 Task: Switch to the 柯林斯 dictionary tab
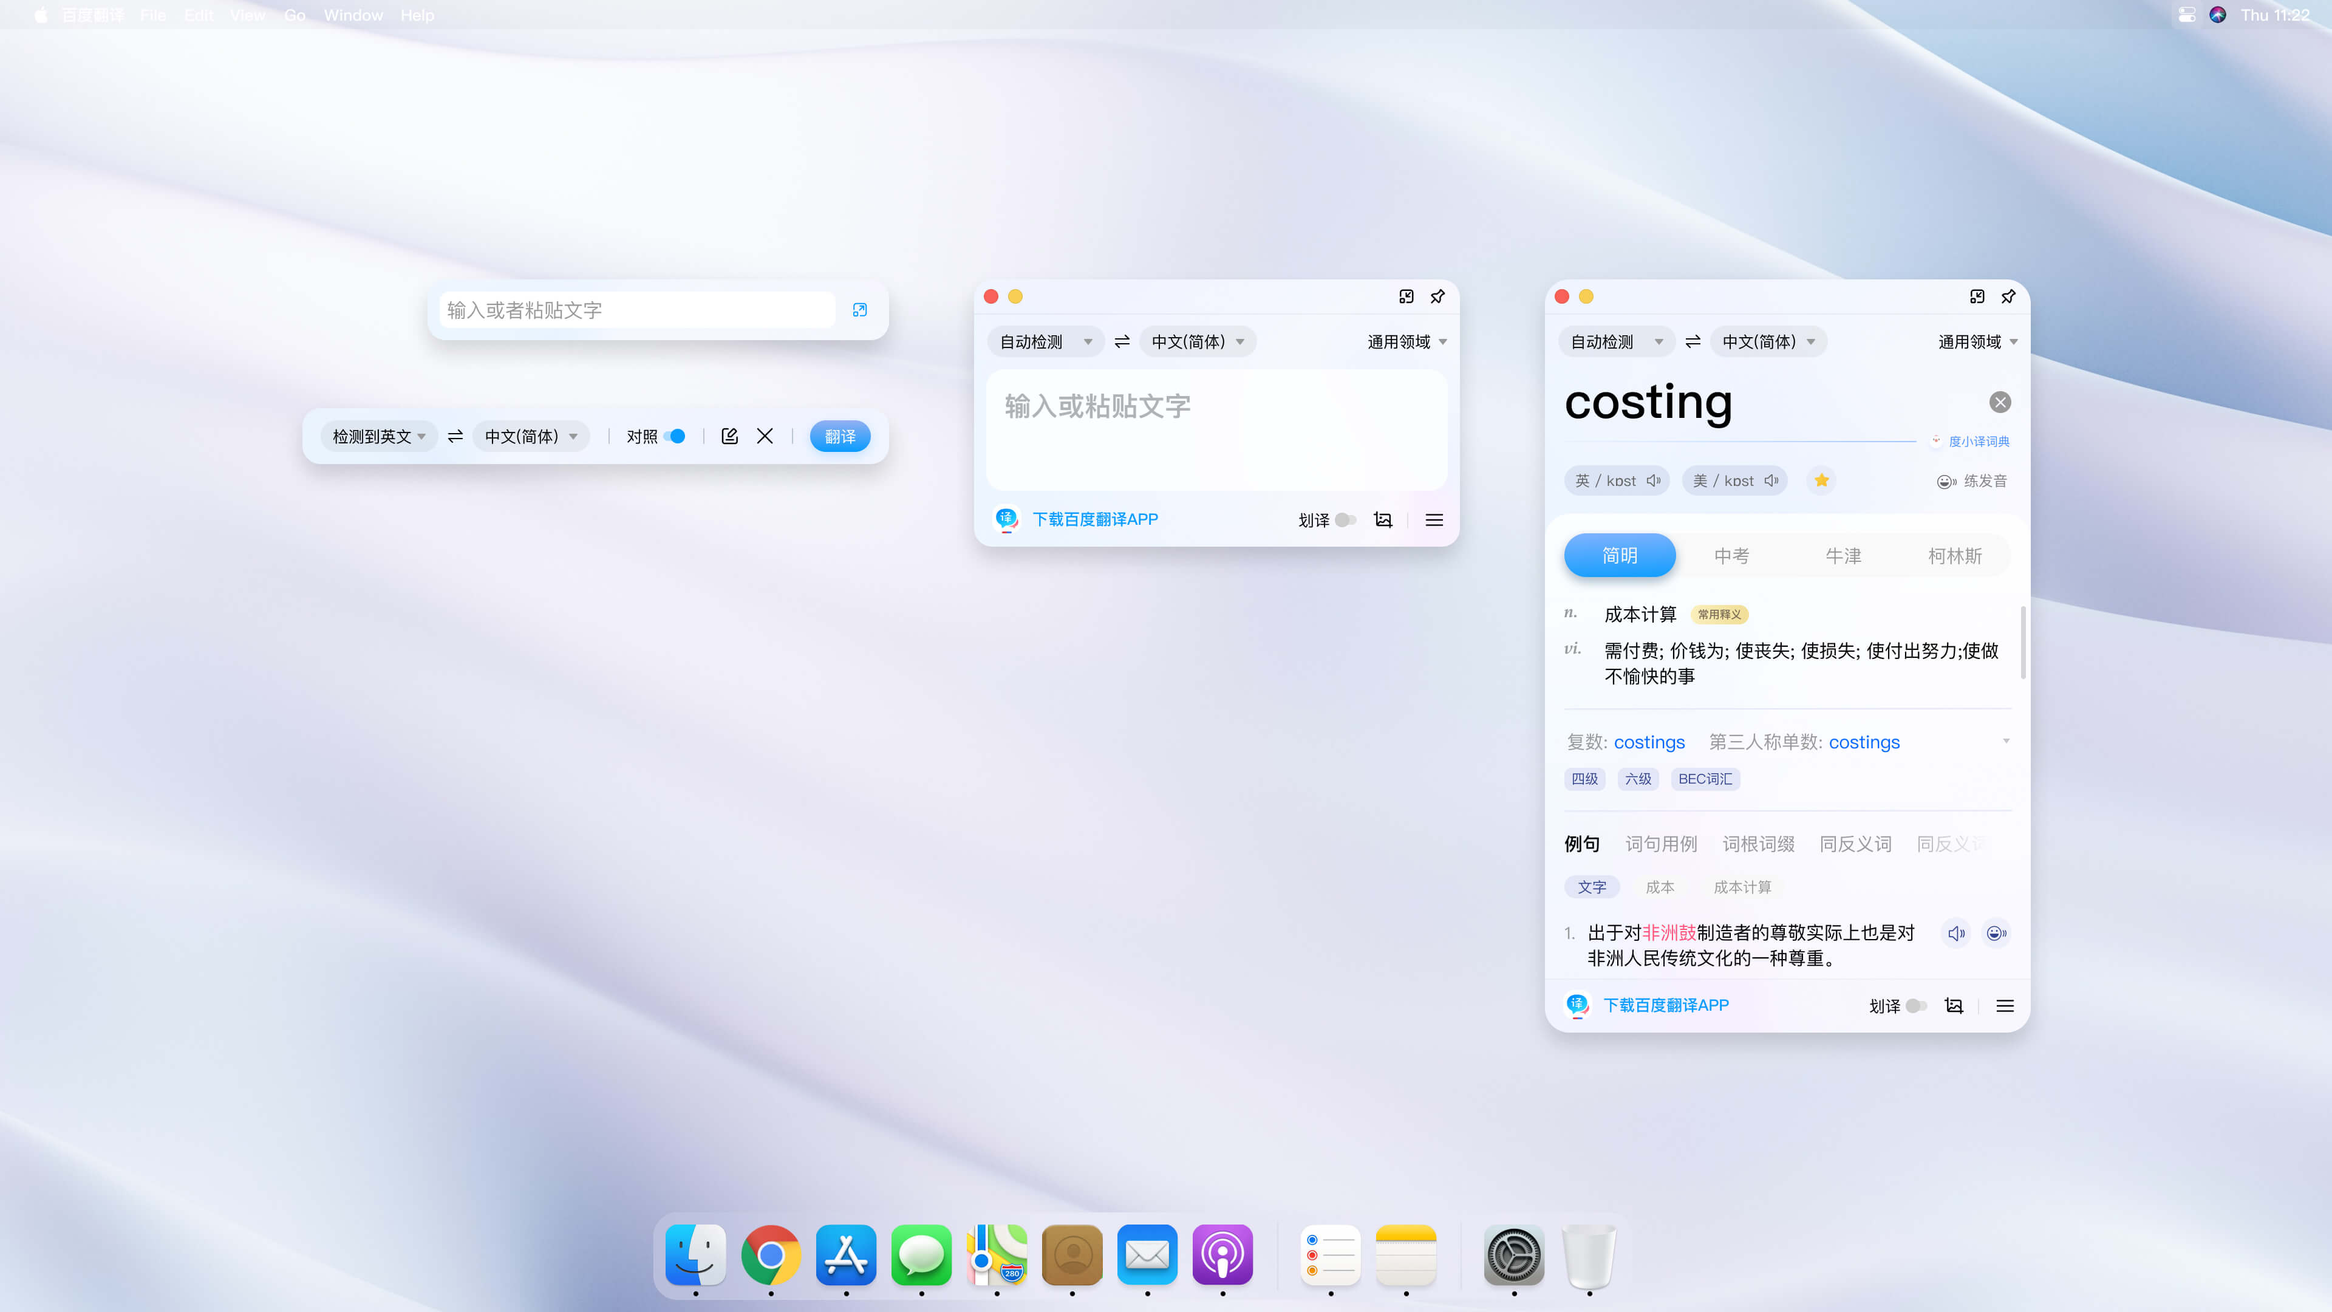click(1954, 555)
